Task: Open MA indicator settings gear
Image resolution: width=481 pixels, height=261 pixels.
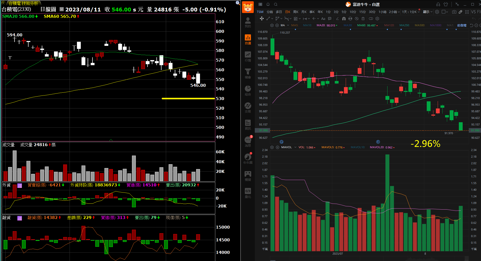Action: [272, 25]
